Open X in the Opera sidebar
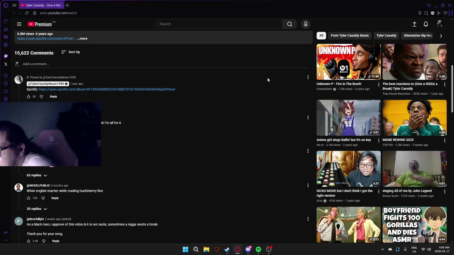 [6, 64]
